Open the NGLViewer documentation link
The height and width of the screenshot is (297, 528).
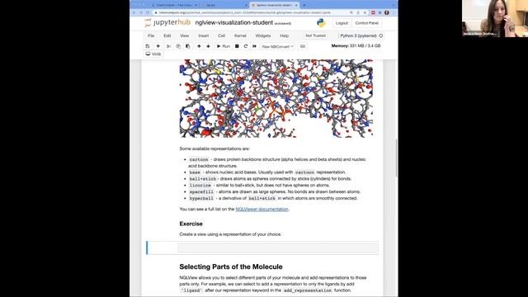pos(262,209)
